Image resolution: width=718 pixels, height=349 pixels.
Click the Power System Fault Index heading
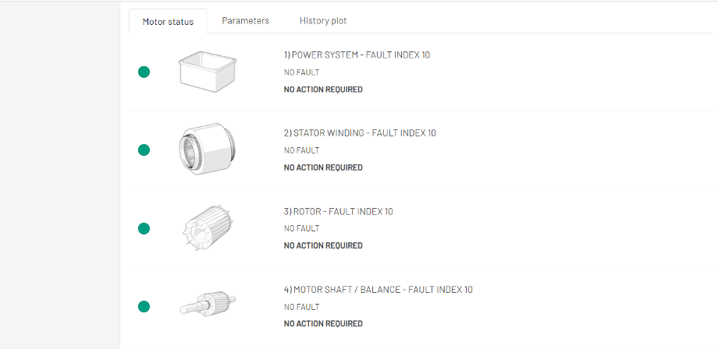(357, 55)
